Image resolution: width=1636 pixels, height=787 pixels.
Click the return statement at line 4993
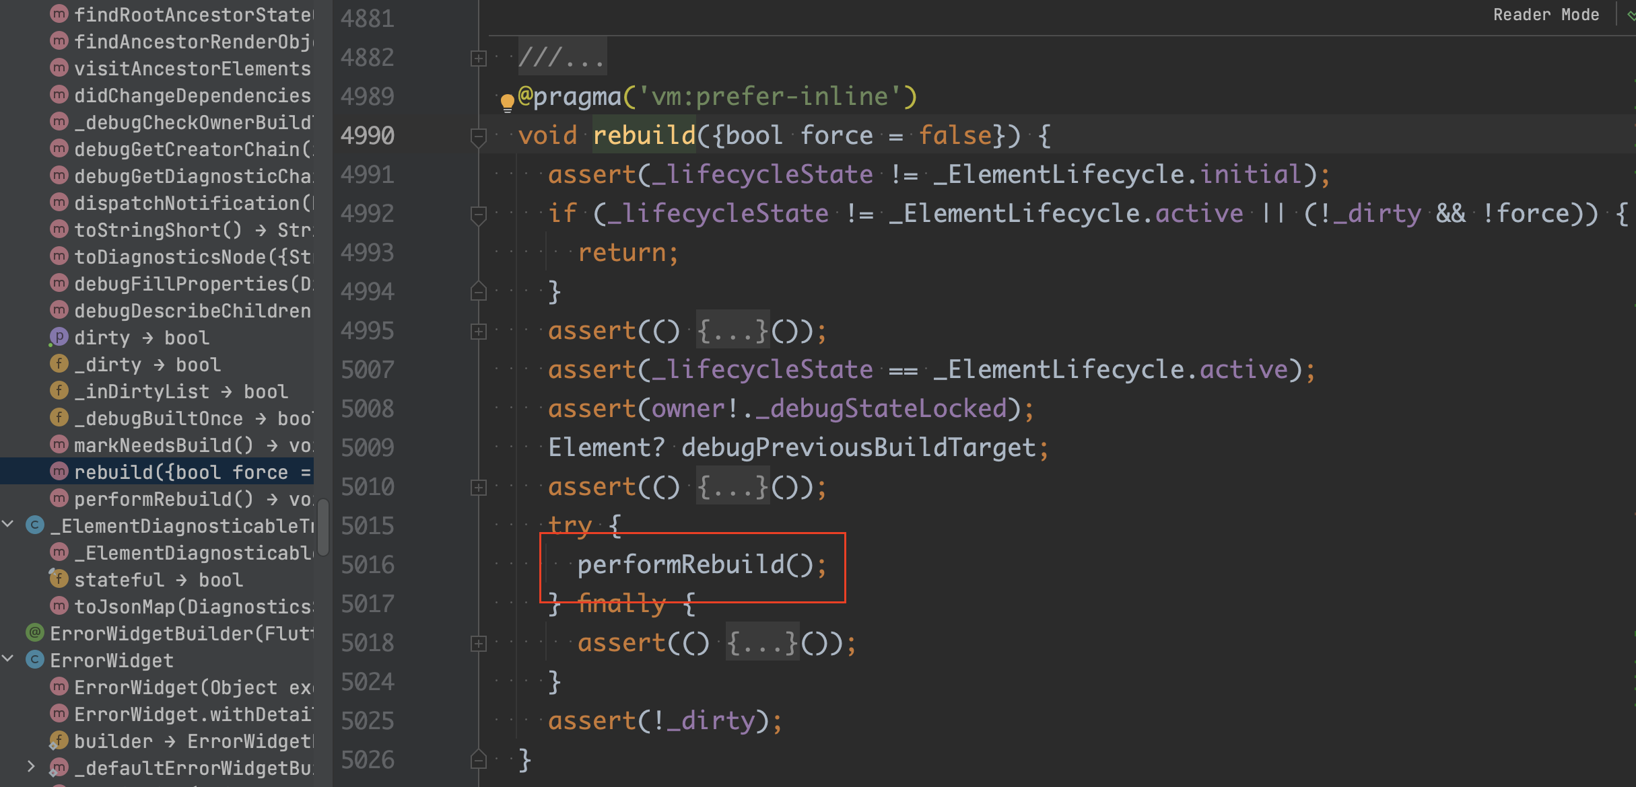(628, 253)
